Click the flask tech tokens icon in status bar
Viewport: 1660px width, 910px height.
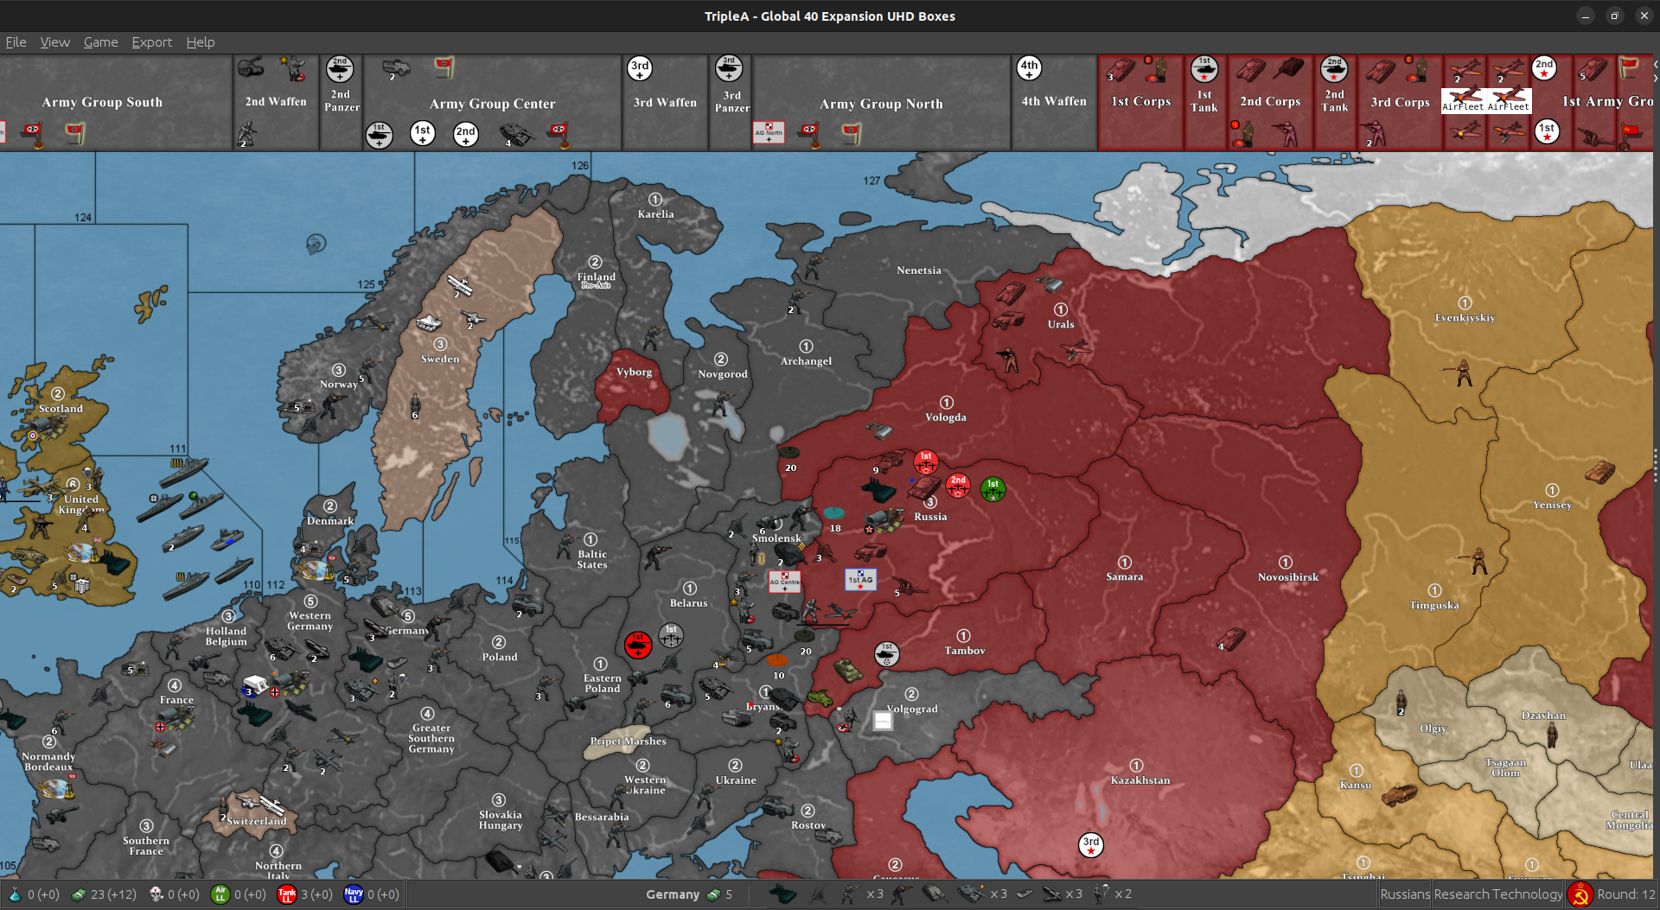[x=14, y=894]
